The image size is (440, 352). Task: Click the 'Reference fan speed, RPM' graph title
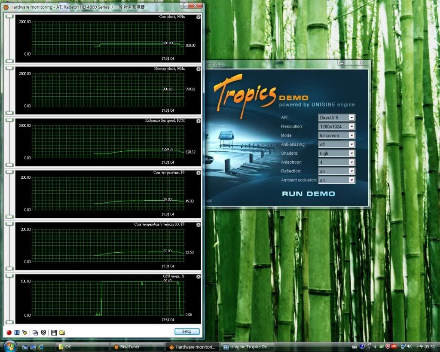(165, 120)
